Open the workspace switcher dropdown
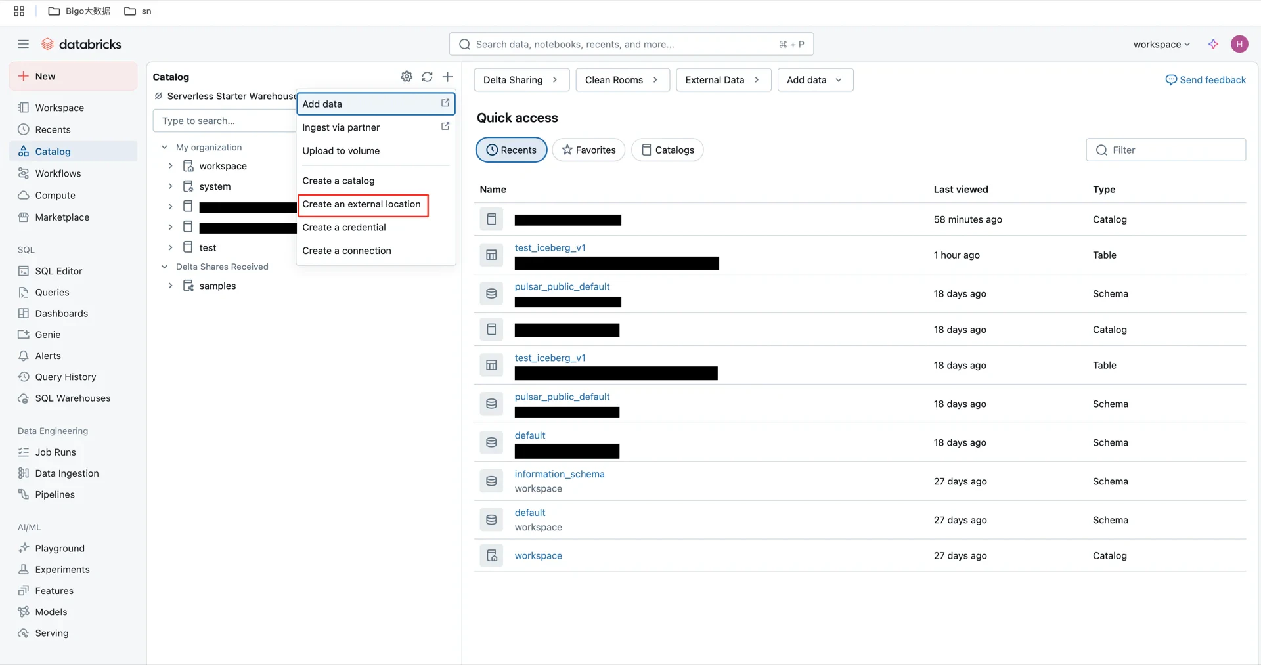This screenshot has width=1261, height=665. click(x=1161, y=44)
